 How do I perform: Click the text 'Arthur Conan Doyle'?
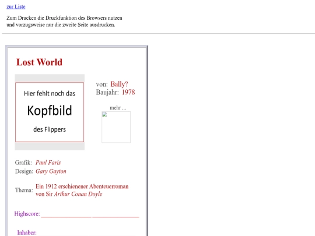[78, 194]
